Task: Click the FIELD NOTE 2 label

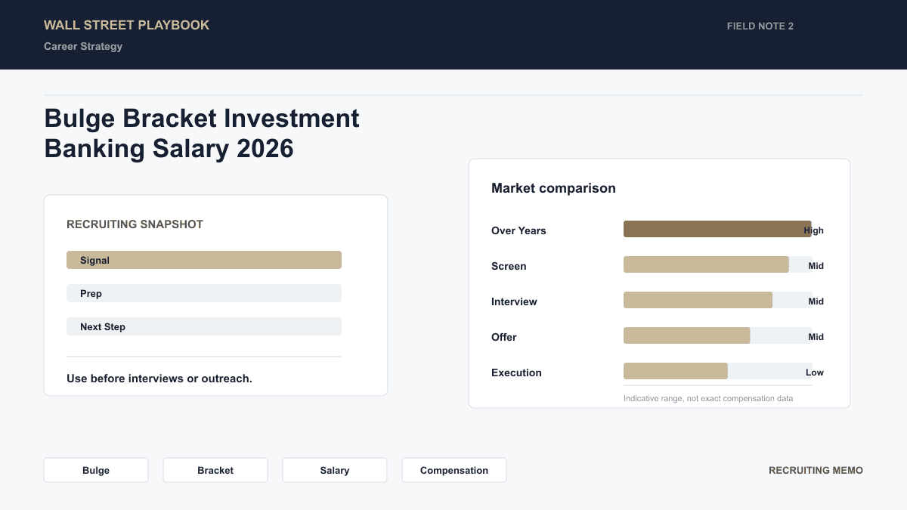Action: coord(760,26)
